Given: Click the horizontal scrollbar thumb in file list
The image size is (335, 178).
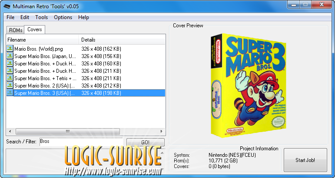Looking at the screenshot, I should pyautogui.click(x=68, y=131).
